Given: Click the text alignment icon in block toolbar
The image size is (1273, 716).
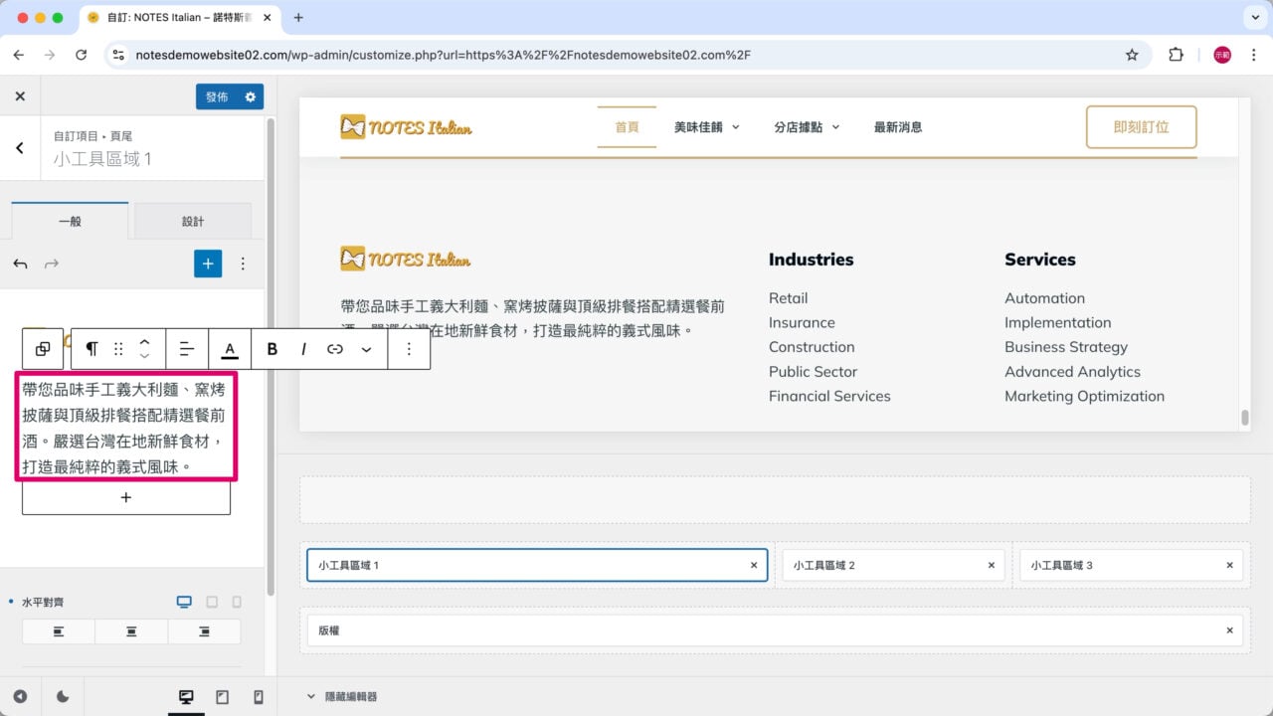Looking at the screenshot, I should pyautogui.click(x=187, y=349).
